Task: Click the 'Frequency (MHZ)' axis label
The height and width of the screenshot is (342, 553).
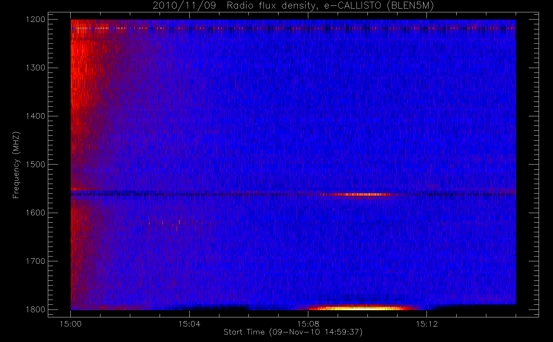Action: coord(16,165)
